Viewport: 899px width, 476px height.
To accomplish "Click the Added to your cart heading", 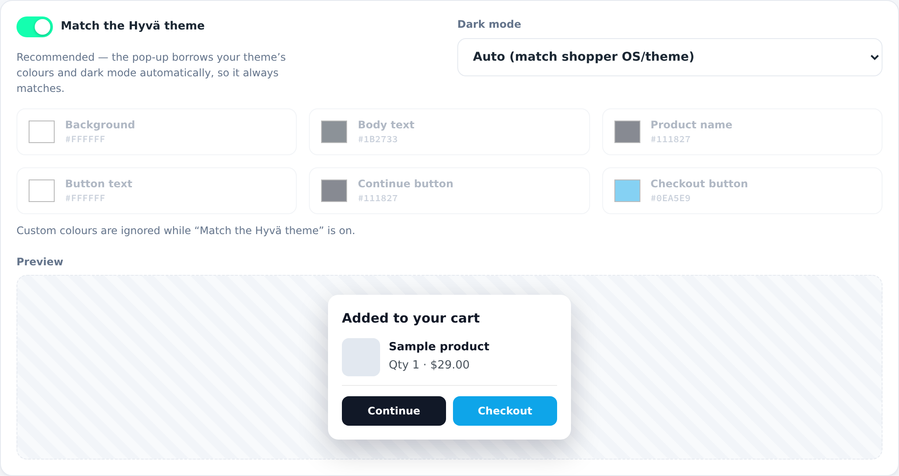I will click(411, 318).
